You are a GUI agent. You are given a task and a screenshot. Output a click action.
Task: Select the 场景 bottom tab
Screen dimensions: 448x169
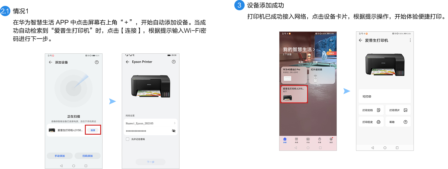tap(319, 140)
